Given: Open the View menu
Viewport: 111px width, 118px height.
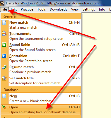Looking at the screenshot, I should coord(75,9).
